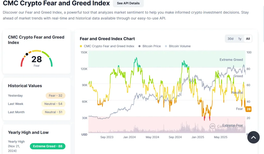This screenshot has width=264, height=154.
Task: Open the See API Details page
Action: pyautogui.click(x=128, y=3)
